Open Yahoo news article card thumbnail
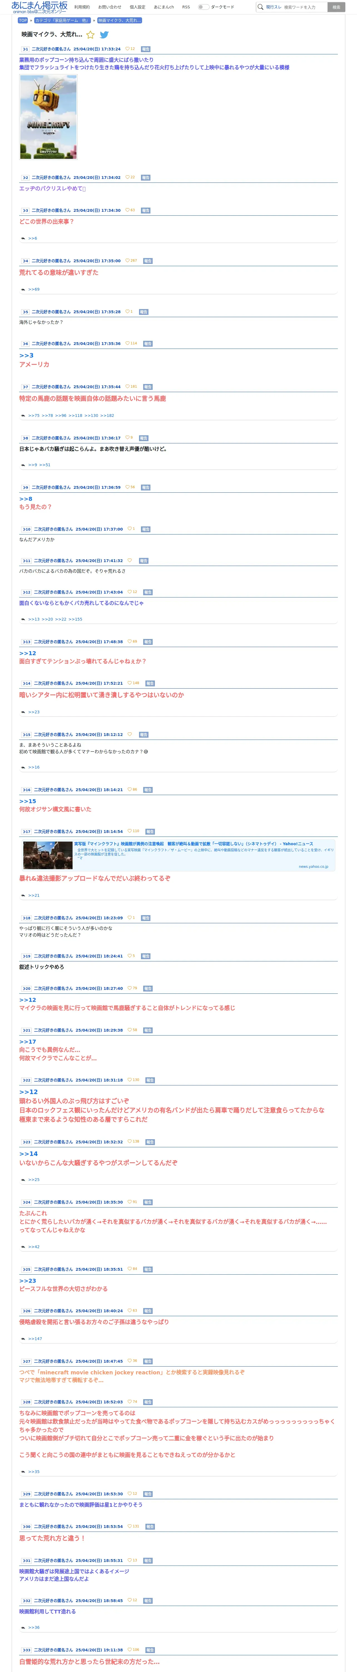Viewport: 357px width, 1672px height. coord(47,855)
